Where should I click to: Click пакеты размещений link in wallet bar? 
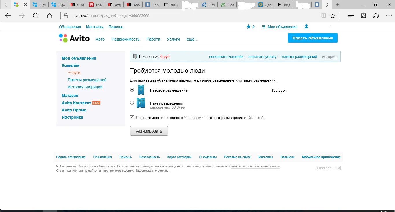pos(299,57)
